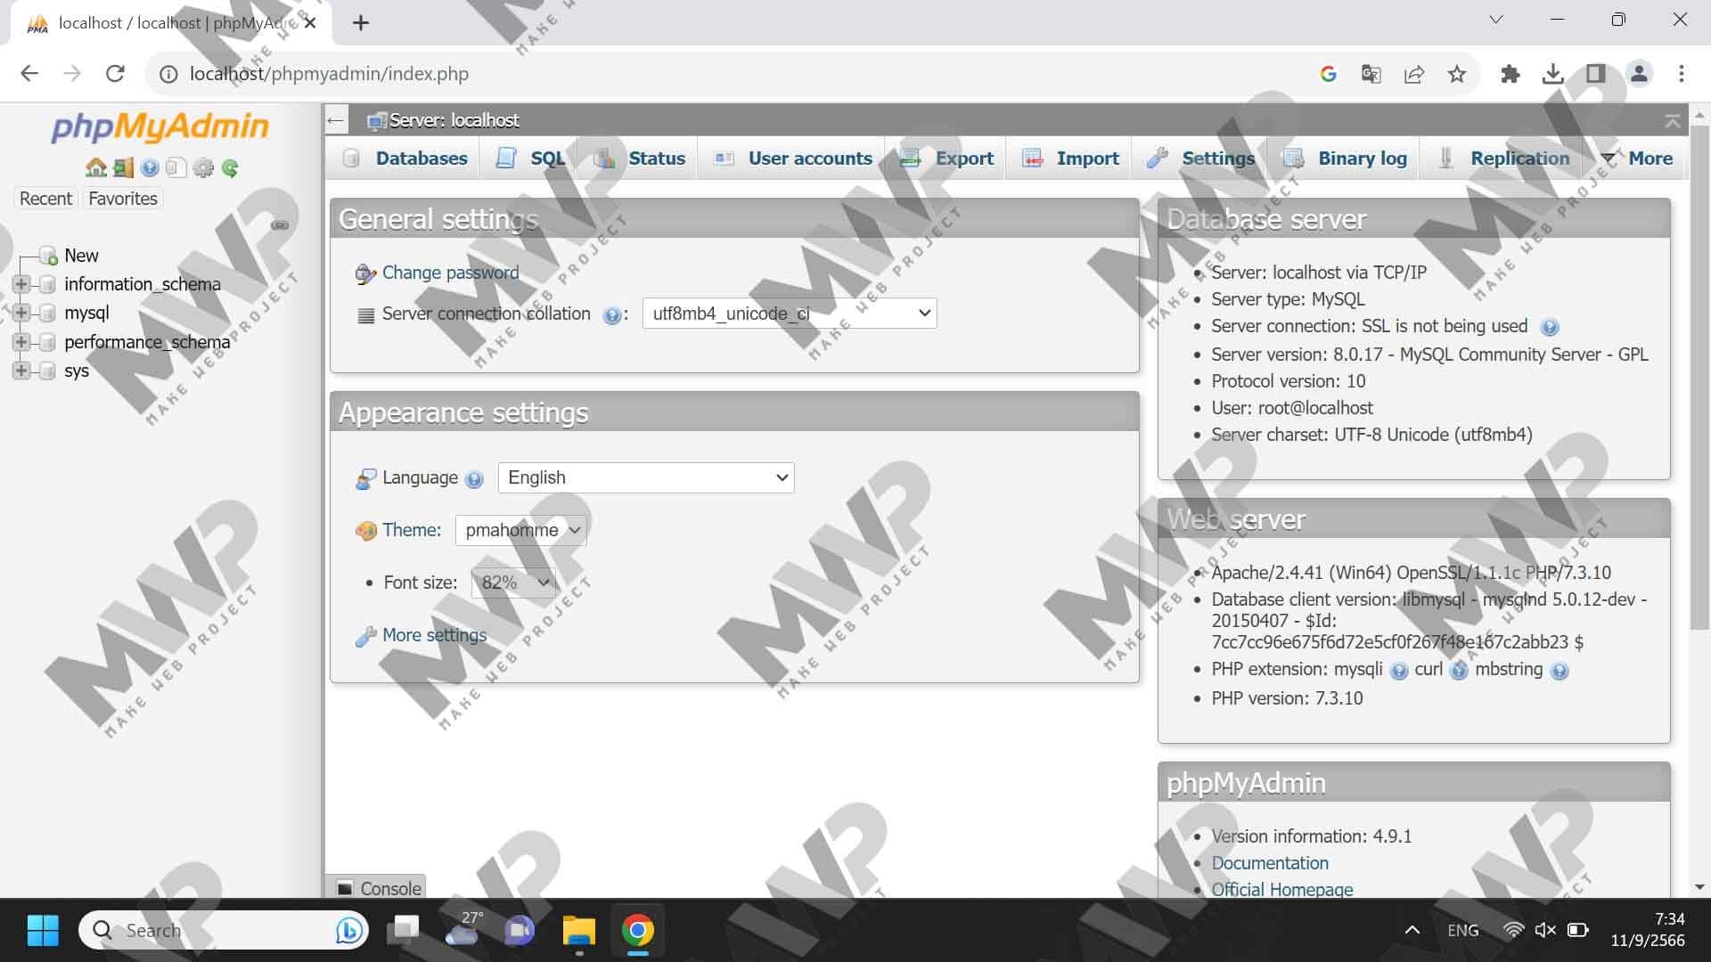The image size is (1711, 962).
Task: Open the MySQL documentation page icon
Action: (x=176, y=167)
